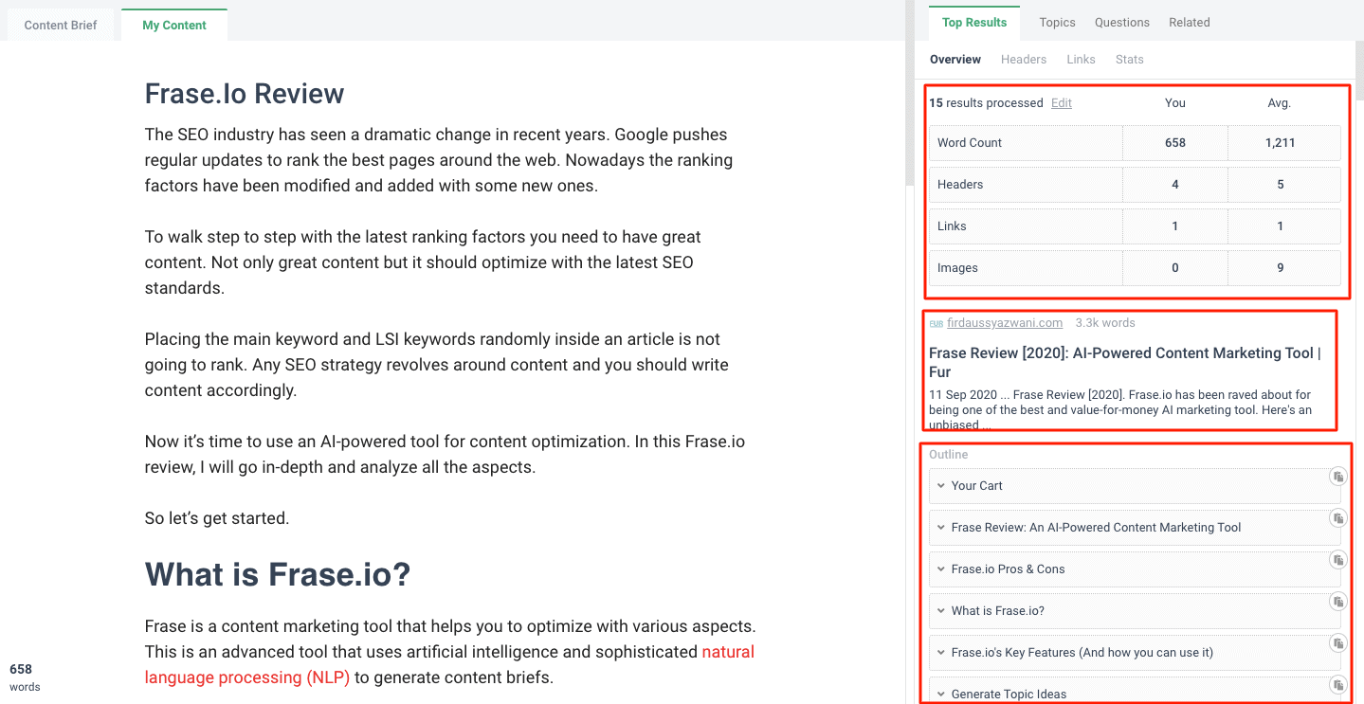This screenshot has width=1364, height=704.
Task: Copy the 'Frase.io's Key Features' outline heading
Action: 1337,643
